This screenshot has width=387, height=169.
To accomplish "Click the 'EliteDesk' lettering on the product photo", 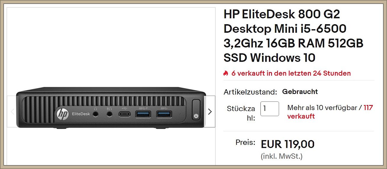I will [79, 114].
